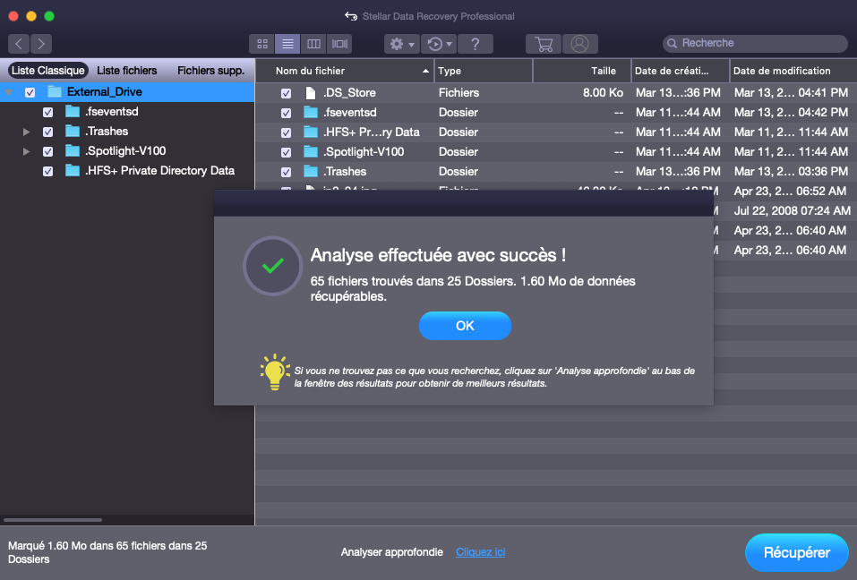Click the Recherche search field

tap(755, 43)
